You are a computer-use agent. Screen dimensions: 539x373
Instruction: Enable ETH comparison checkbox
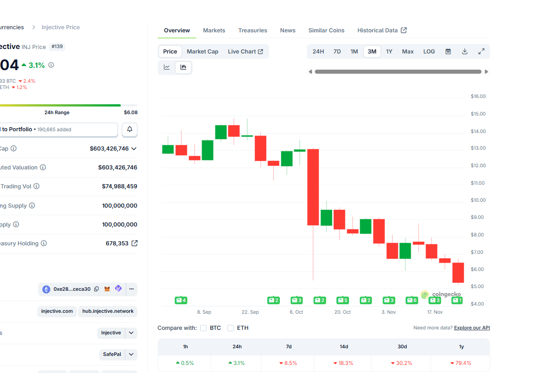point(231,328)
